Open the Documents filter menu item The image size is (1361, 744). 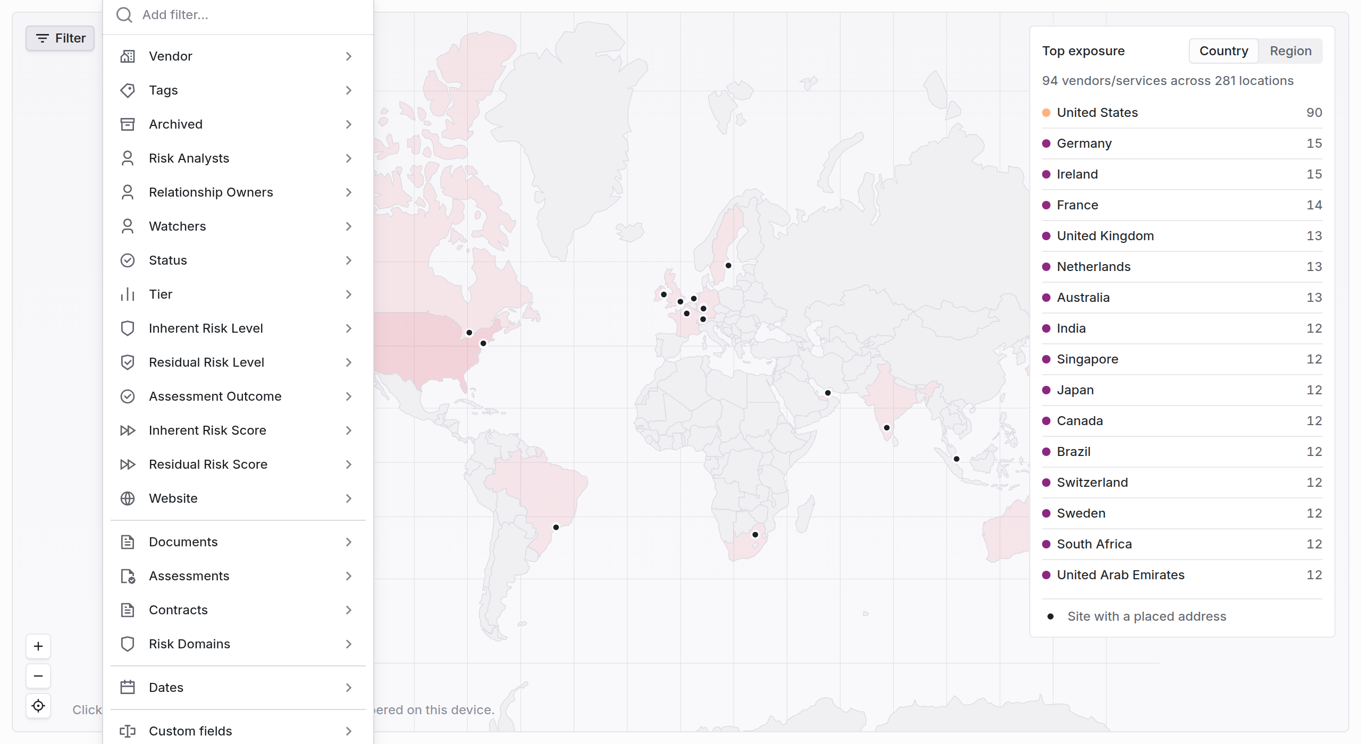click(238, 542)
